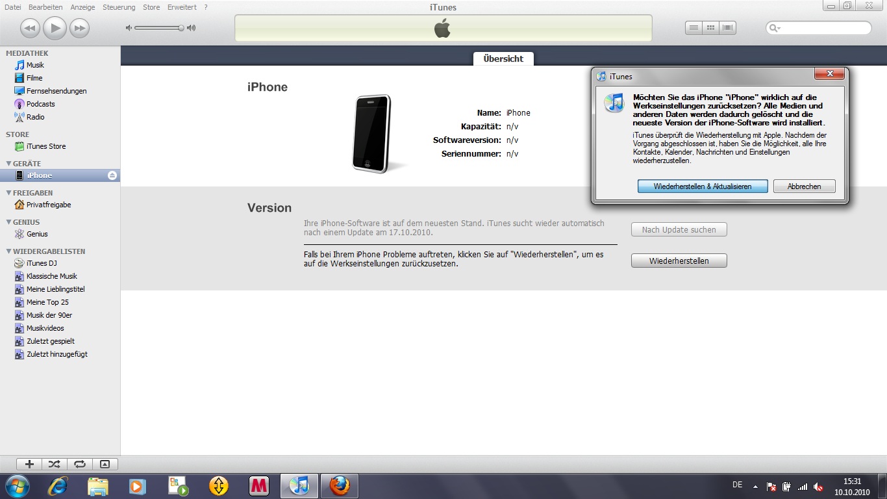
Task: Open the Store menu
Action: click(151, 7)
